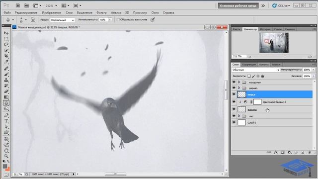Hide the лес layer group
Screen dimensions: 318x179
tap(234, 116)
